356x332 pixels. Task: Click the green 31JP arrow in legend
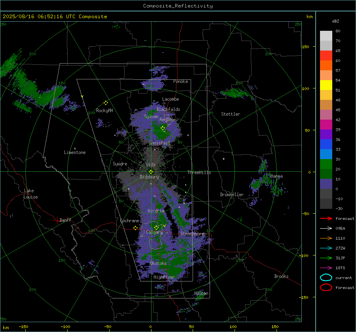[x=326, y=258]
